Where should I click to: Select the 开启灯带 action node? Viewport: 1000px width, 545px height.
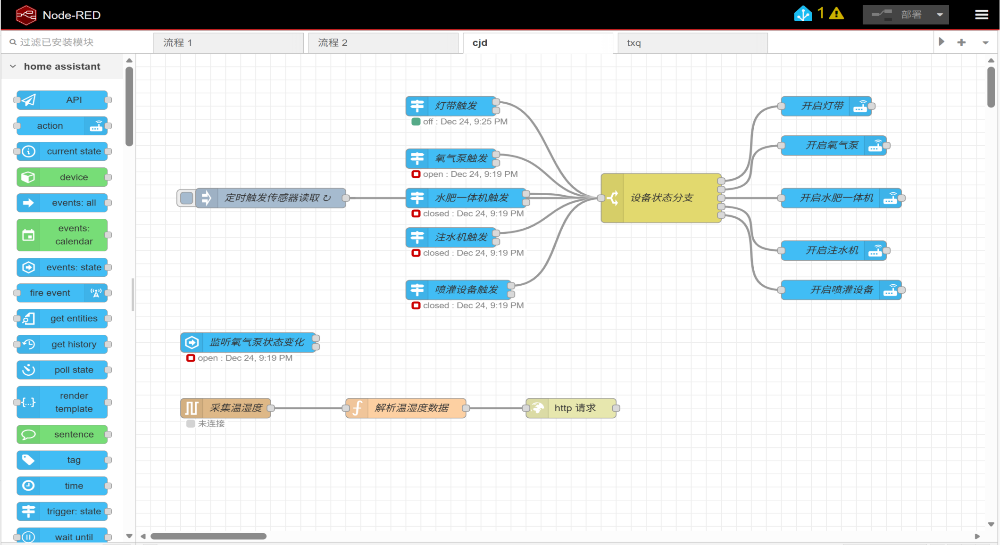826,106
